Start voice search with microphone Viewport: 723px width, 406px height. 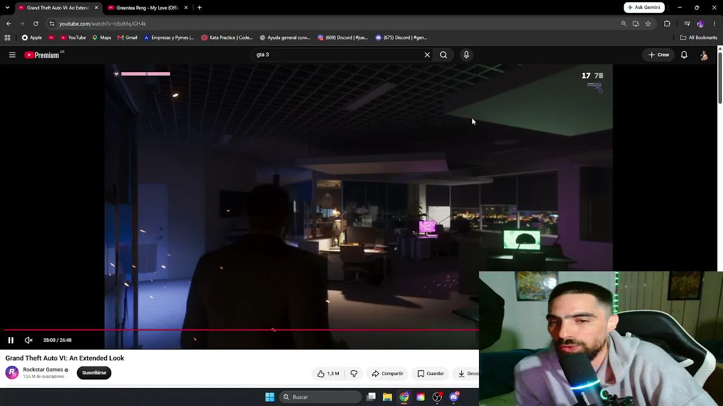pos(467,55)
